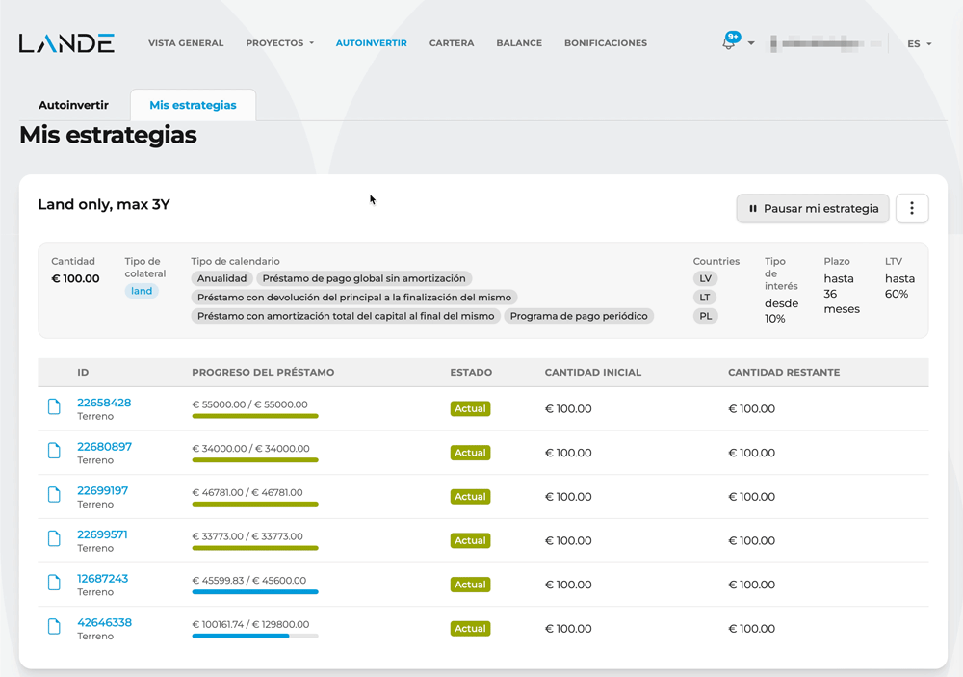This screenshot has width=963, height=677.
Task: Open document icon for loan 22699197
Action: point(54,495)
